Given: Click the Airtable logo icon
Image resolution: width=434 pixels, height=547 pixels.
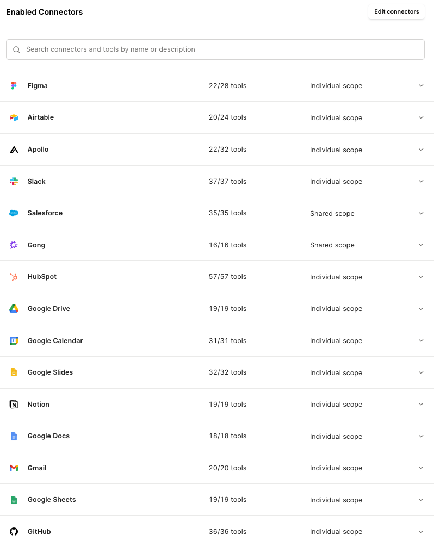Looking at the screenshot, I should [x=14, y=117].
